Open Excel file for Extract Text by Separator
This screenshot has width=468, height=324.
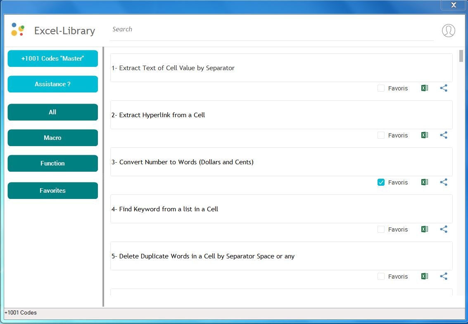424,88
